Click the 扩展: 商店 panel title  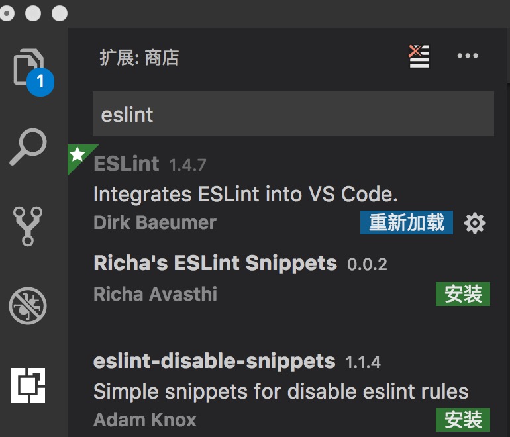[139, 58]
